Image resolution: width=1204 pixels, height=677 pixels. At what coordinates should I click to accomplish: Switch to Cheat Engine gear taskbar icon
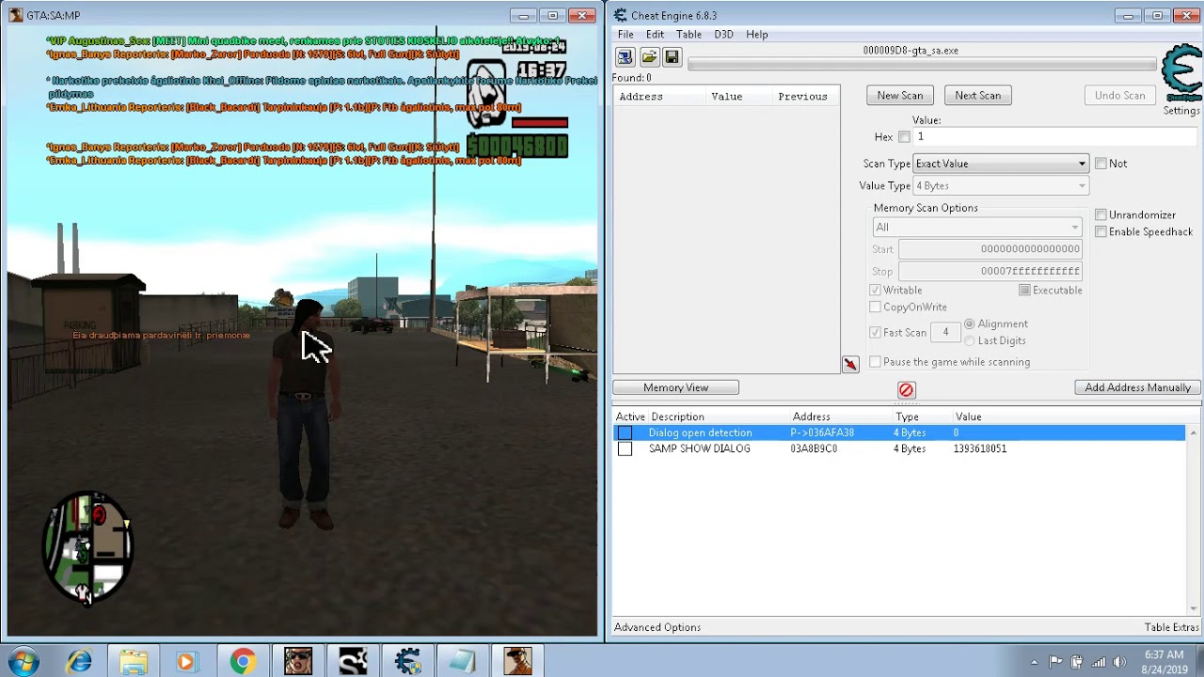point(407,662)
